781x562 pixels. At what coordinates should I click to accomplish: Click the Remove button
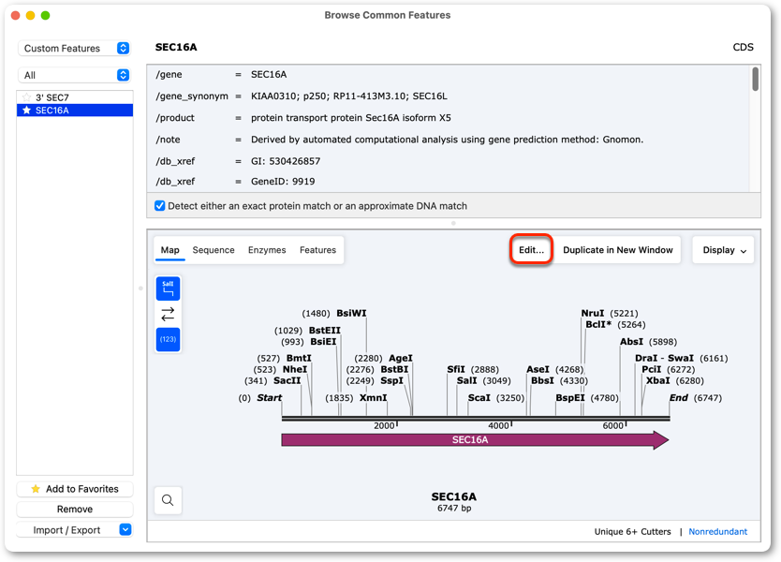75,510
